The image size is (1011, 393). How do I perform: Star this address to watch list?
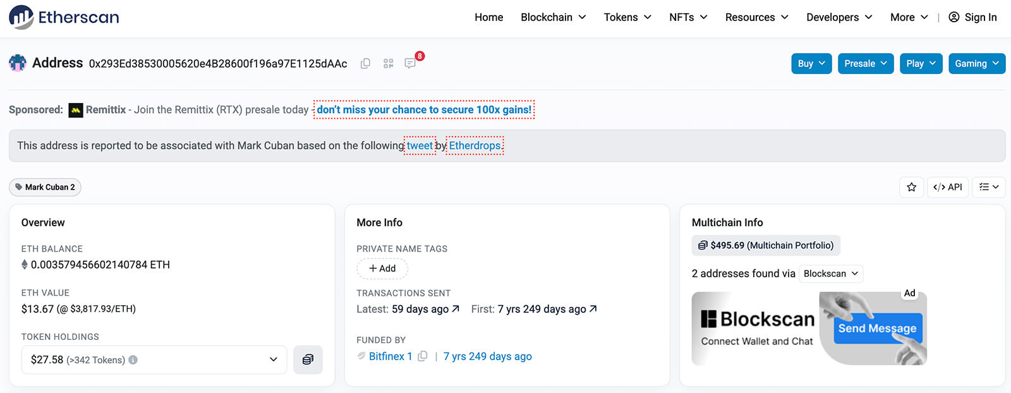click(911, 187)
